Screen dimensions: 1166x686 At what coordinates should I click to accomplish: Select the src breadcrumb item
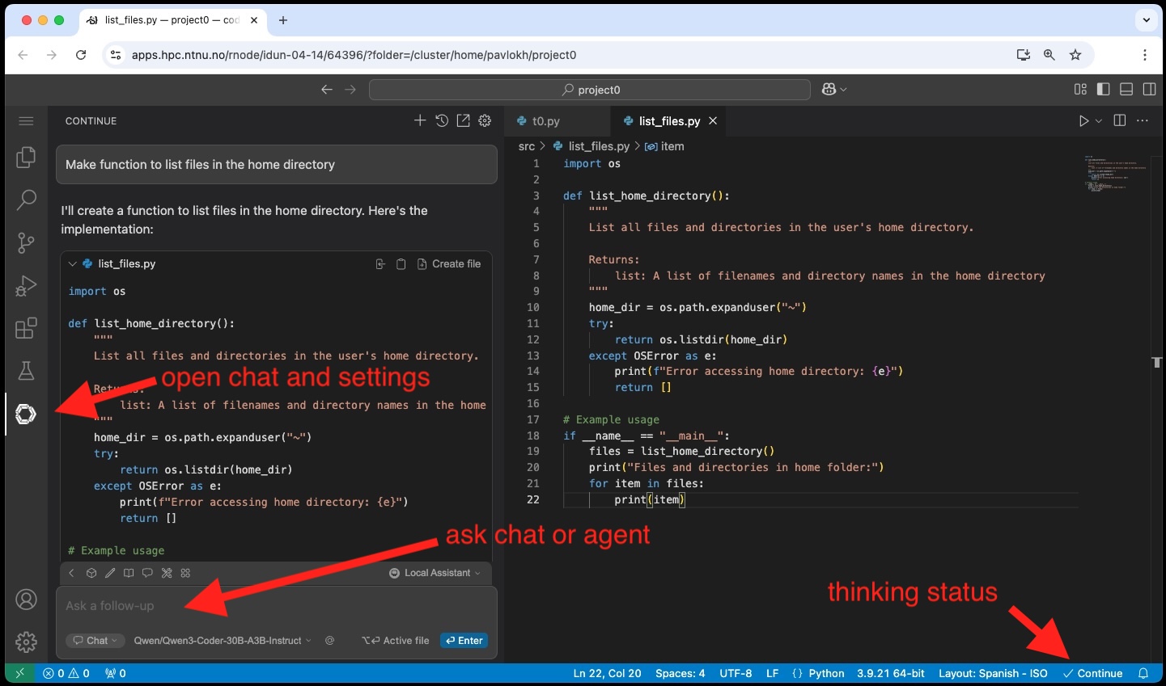(x=527, y=146)
